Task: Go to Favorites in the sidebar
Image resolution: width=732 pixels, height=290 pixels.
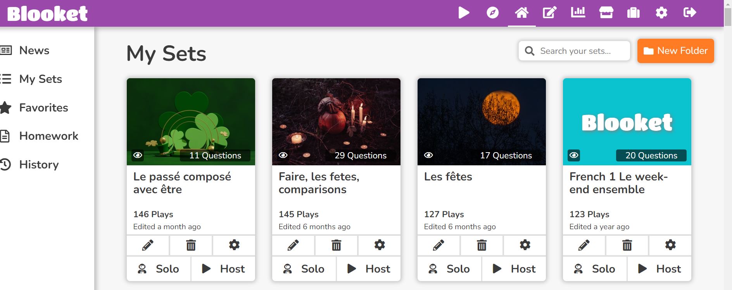Action: coord(43,108)
